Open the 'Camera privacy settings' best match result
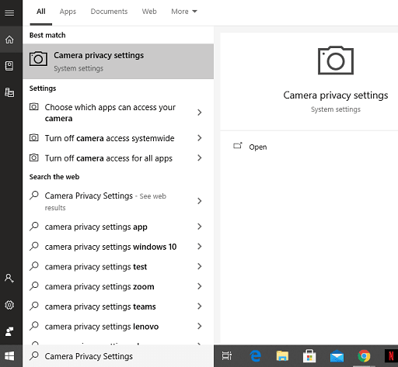Viewport: 398px width, 367px height. 118,61
